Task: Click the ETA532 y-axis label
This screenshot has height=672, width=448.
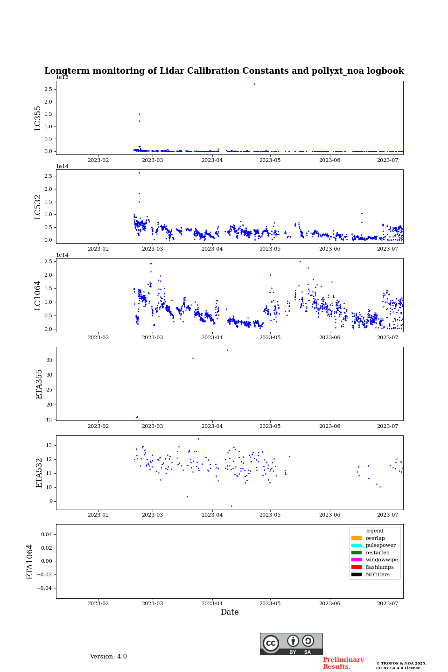Action: [39, 473]
